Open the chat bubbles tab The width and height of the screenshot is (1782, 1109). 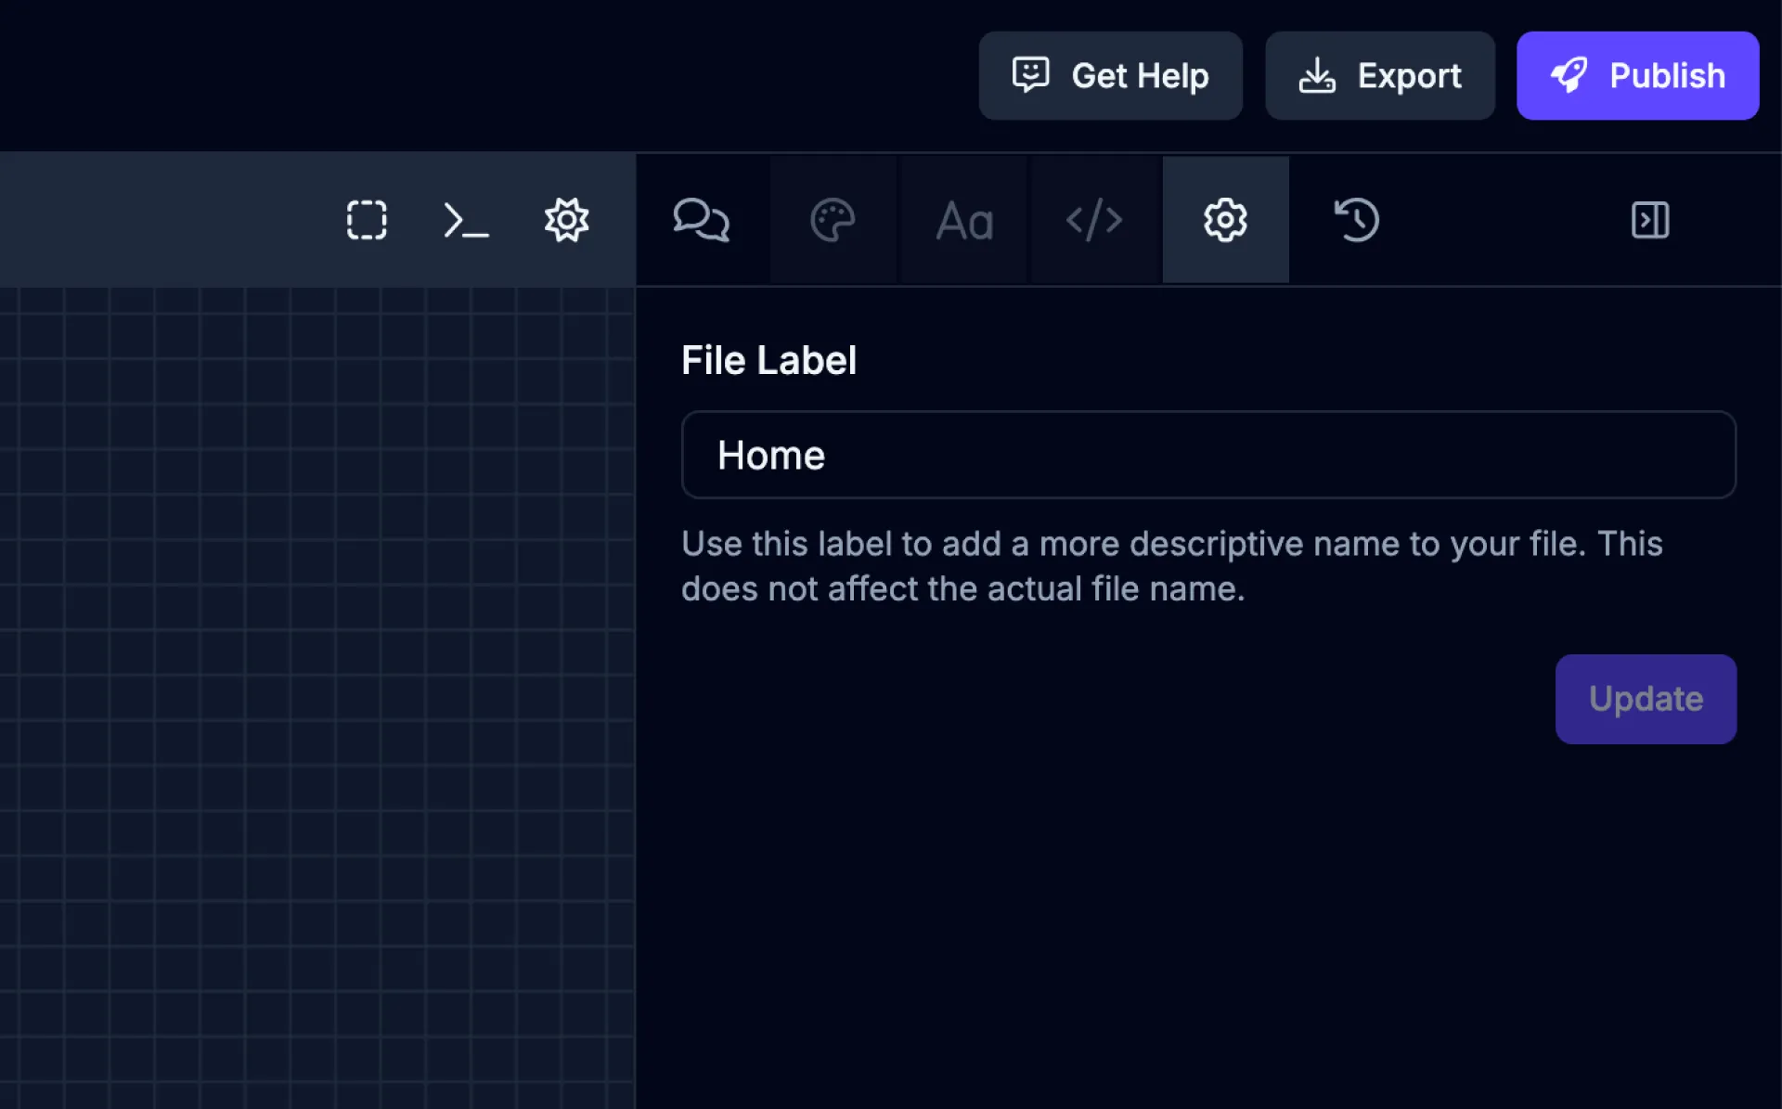coord(701,220)
